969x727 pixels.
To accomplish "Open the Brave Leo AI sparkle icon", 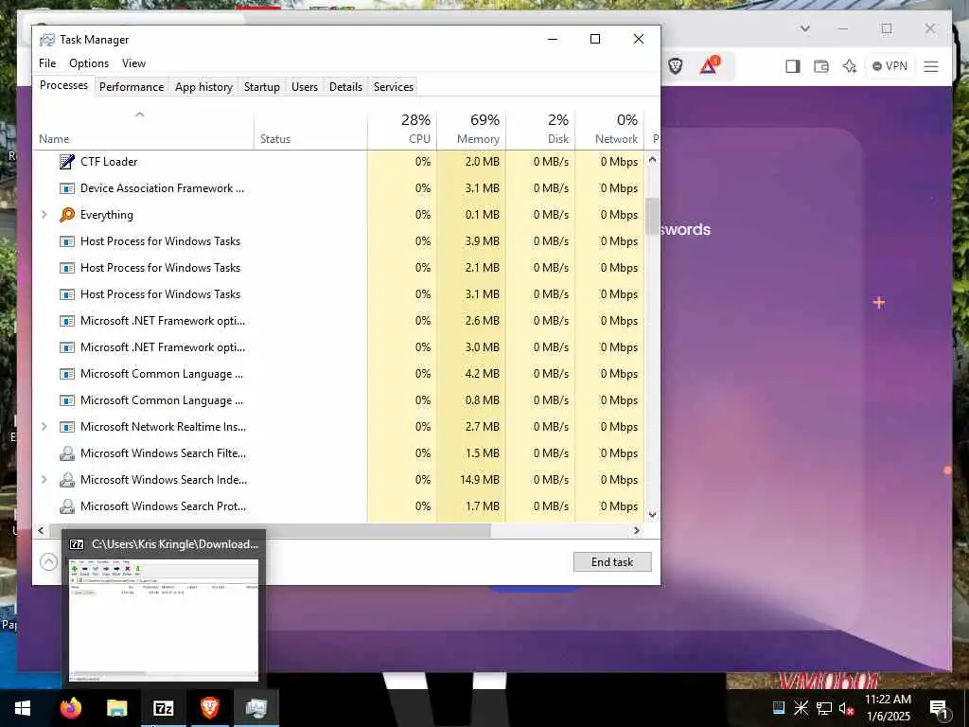I will coord(850,66).
